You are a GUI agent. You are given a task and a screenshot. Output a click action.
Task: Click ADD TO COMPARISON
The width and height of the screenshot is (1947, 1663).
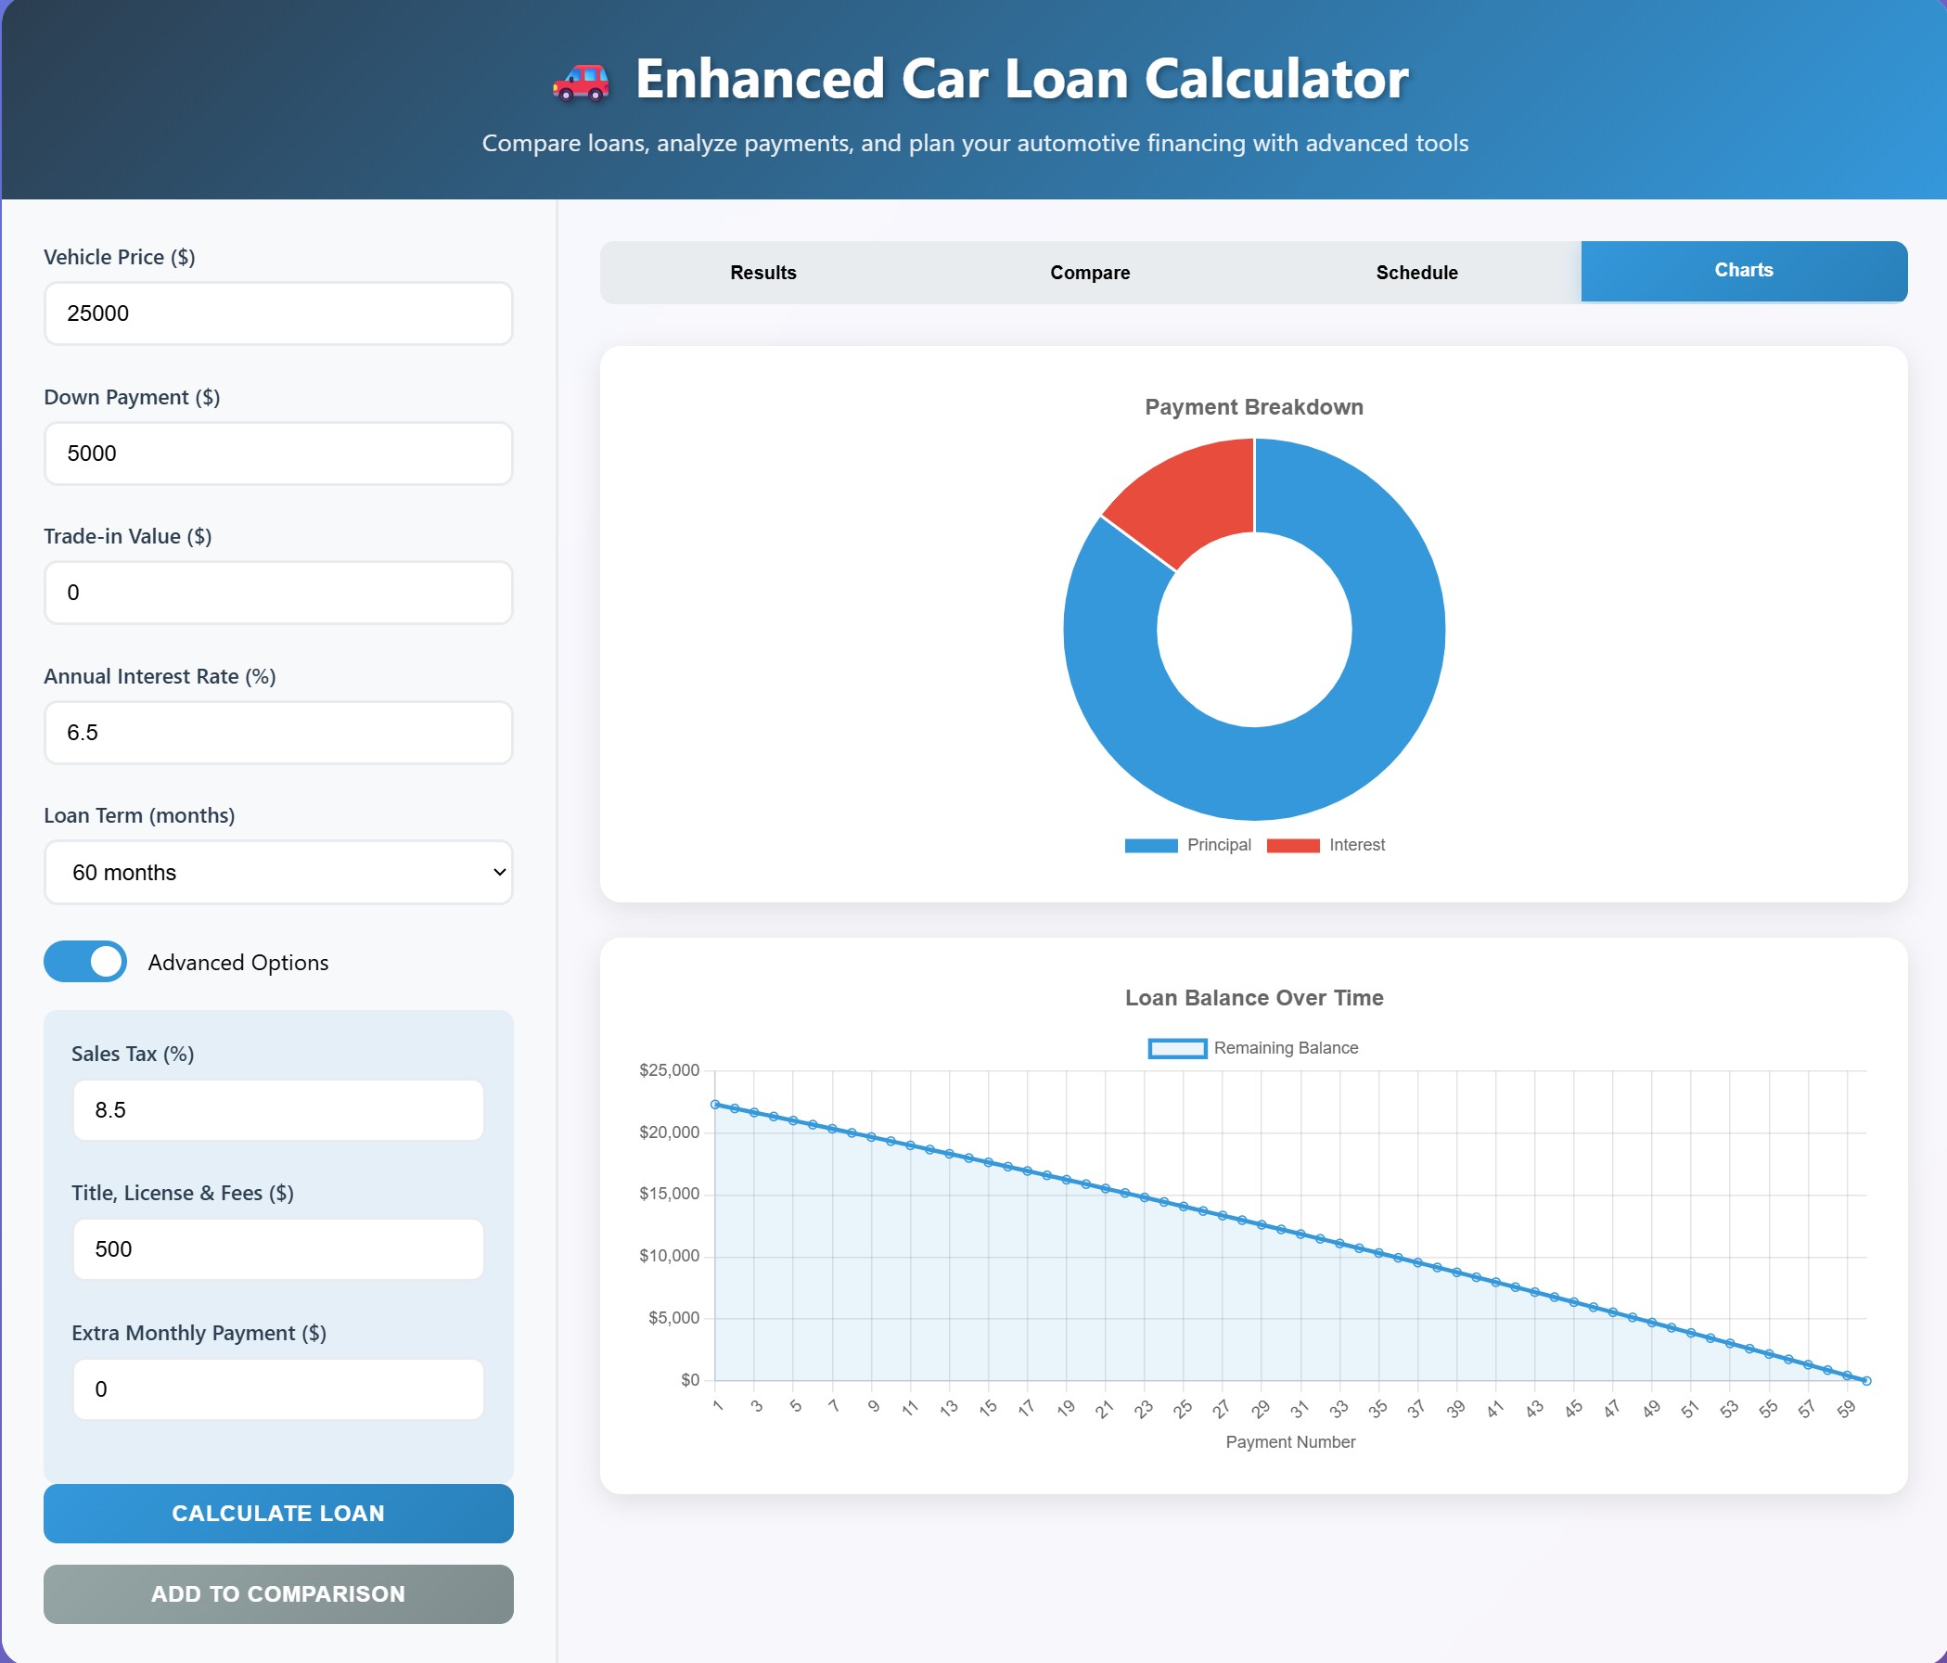[x=278, y=1594]
